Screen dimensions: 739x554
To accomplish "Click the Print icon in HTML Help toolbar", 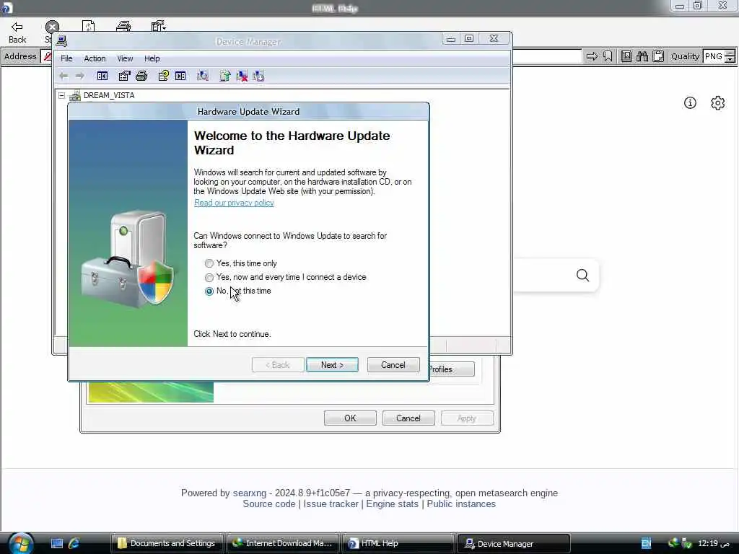I will coord(123,27).
